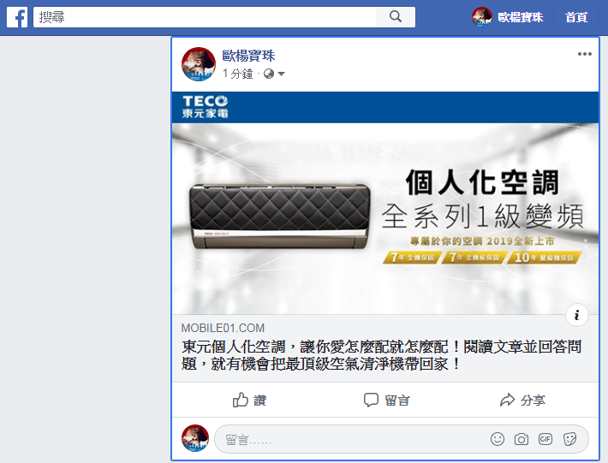Click the link info icon on the ad image

[577, 315]
